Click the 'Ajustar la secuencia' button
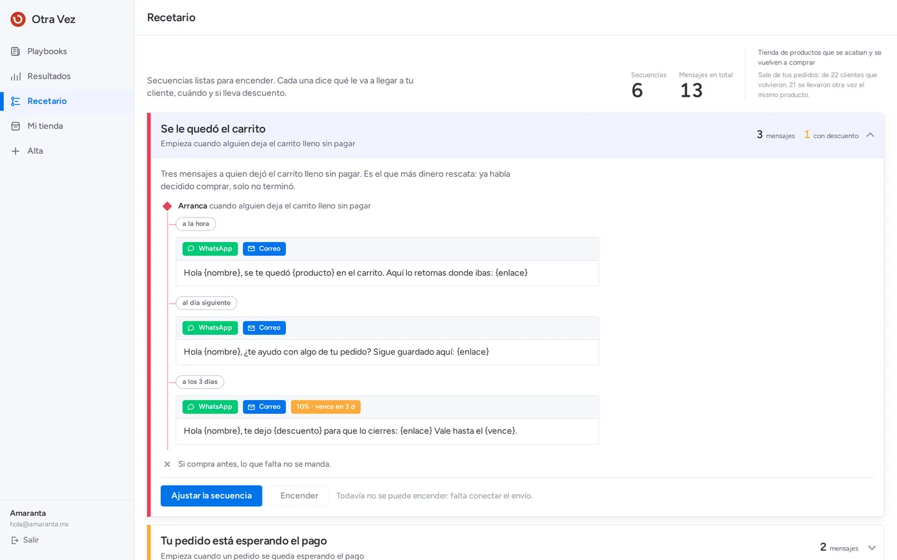Viewport: 897px width, 560px height. click(211, 496)
